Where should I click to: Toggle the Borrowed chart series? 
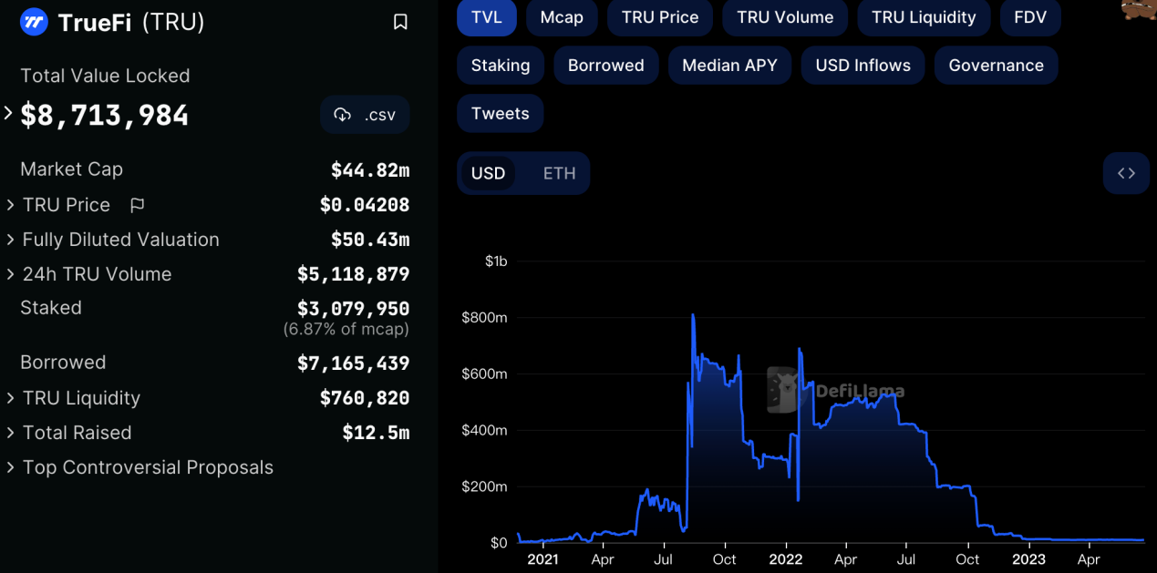pos(606,66)
